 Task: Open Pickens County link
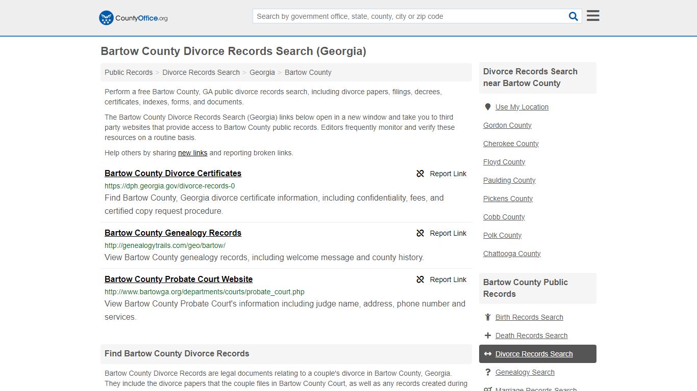click(x=508, y=199)
